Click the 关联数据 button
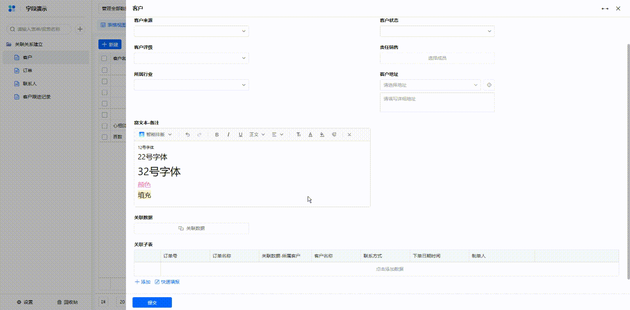The image size is (630, 310). coord(191,228)
